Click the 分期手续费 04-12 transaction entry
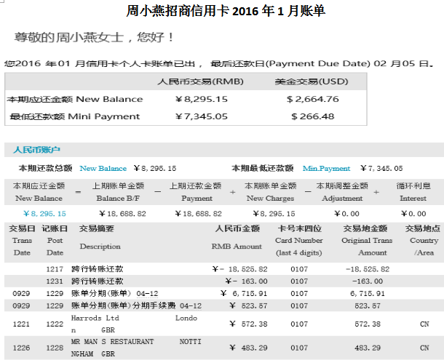The height and width of the screenshot is (360, 444). [136, 305]
